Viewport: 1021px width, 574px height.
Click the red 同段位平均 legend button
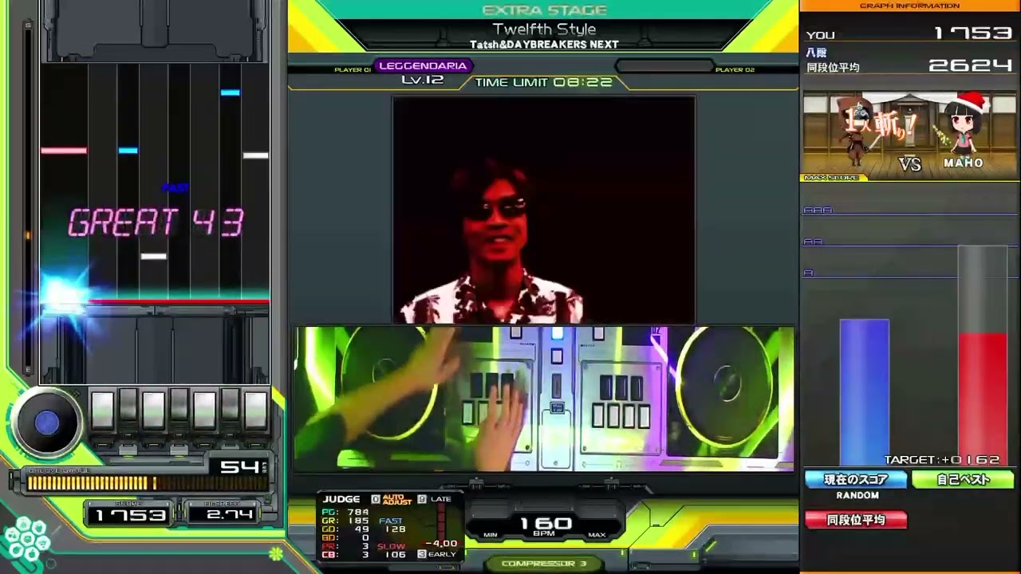coord(856,520)
